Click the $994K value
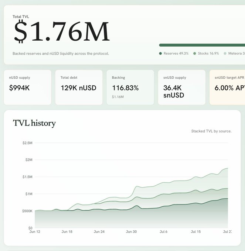 pos(19,88)
